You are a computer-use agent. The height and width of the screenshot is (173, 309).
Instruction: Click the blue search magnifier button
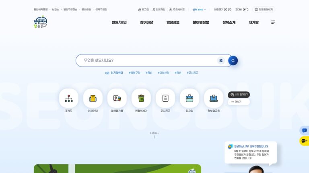(233, 60)
